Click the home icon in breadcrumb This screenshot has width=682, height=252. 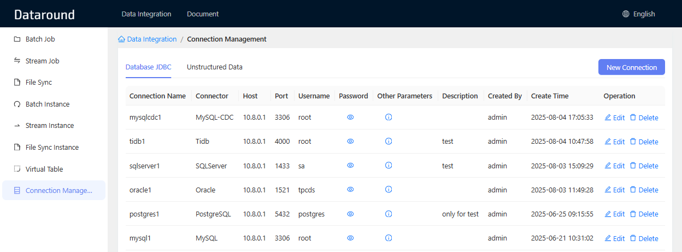[x=121, y=39]
